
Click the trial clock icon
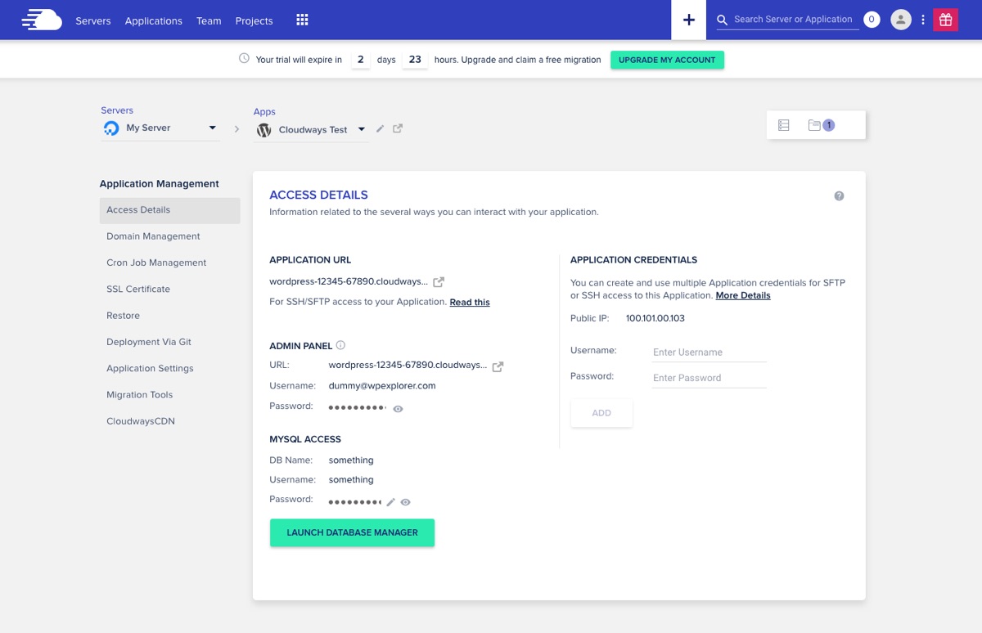(x=244, y=59)
